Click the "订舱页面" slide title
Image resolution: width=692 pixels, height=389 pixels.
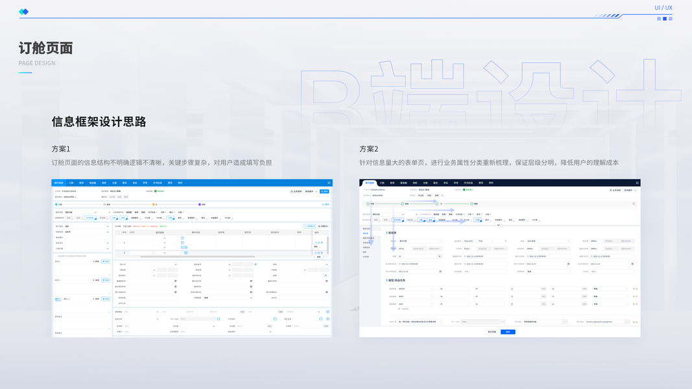45,48
